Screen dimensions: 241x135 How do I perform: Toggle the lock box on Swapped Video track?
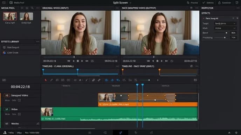(19, 100)
